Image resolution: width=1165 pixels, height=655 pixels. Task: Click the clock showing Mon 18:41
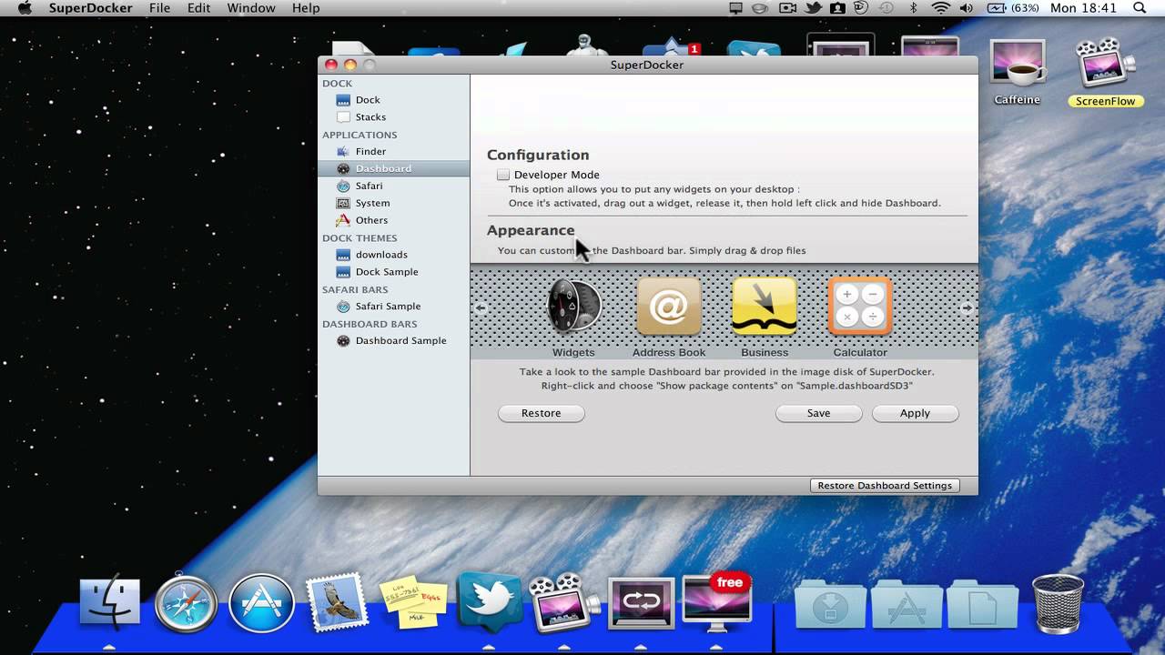1083,8
